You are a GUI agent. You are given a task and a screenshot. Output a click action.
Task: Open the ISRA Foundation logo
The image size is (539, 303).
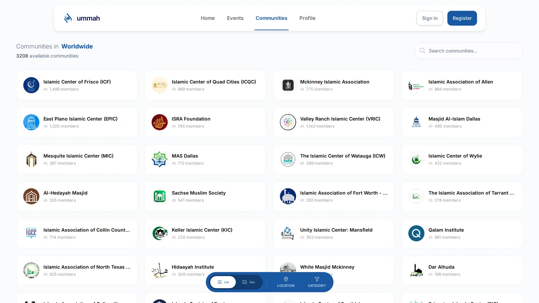coord(160,122)
